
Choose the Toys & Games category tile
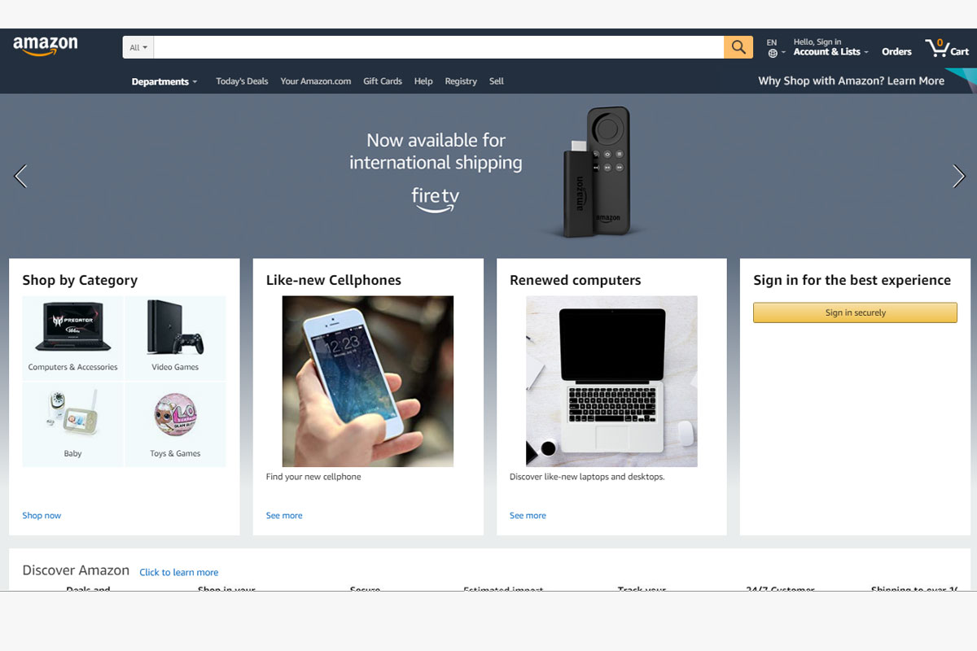click(175, 424)
